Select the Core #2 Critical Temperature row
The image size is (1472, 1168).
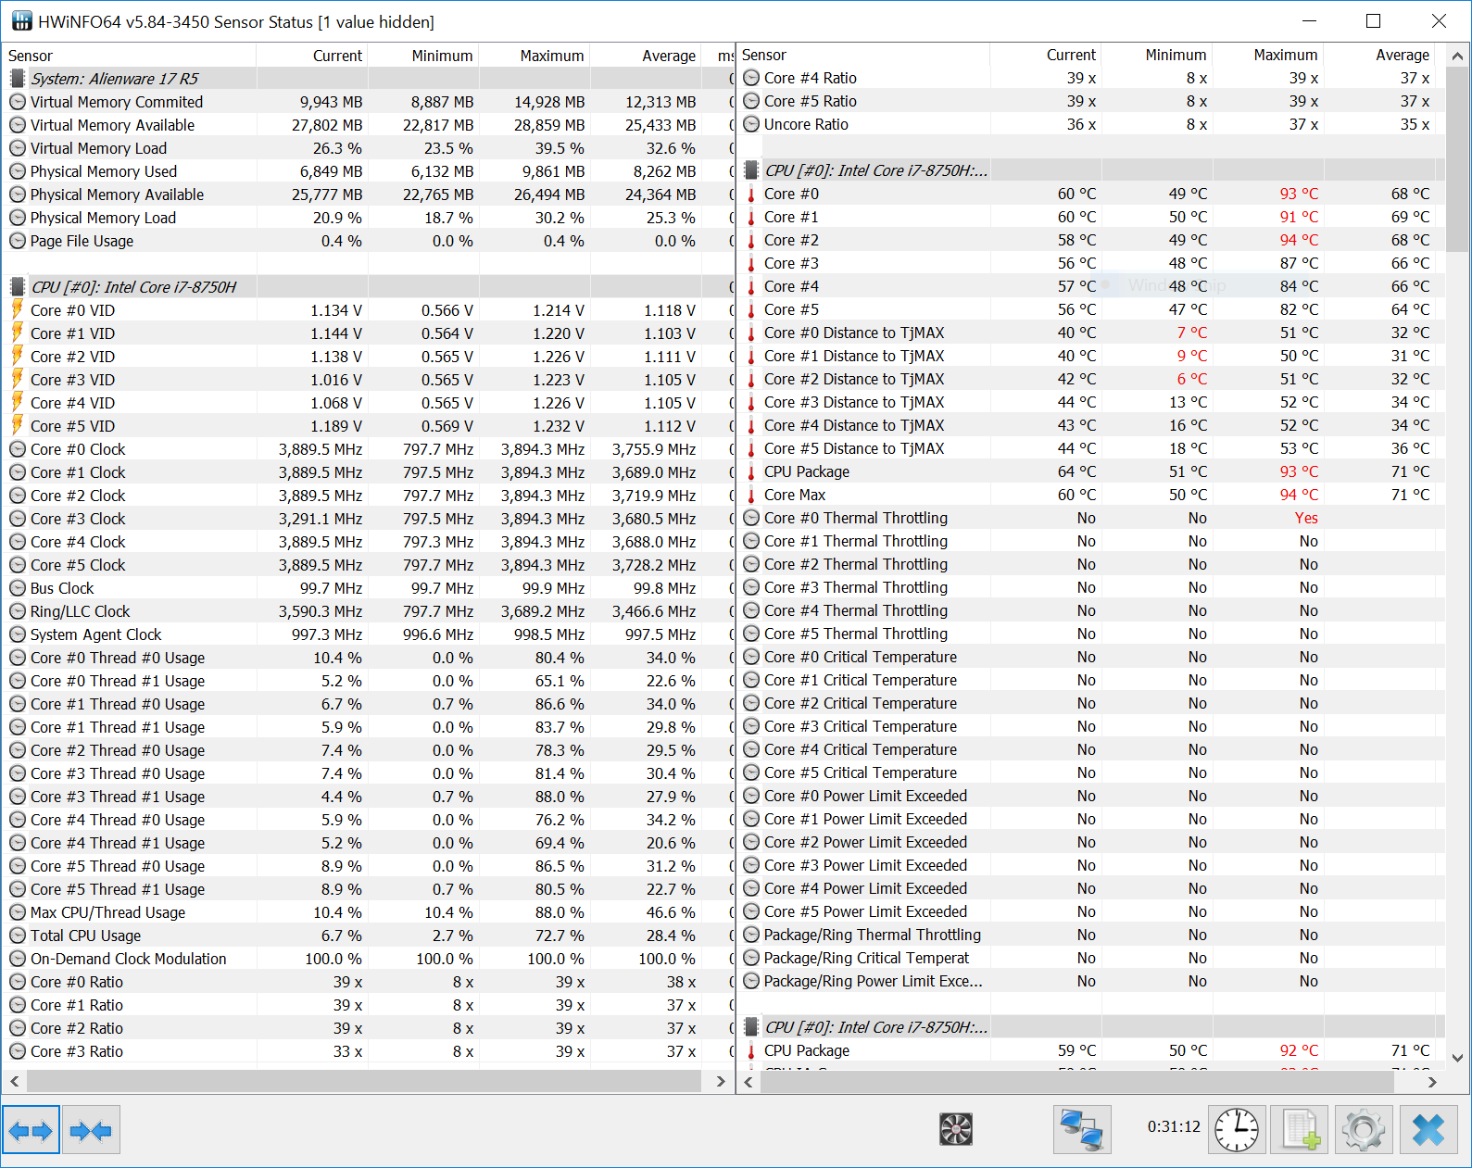coord(1092,703)
